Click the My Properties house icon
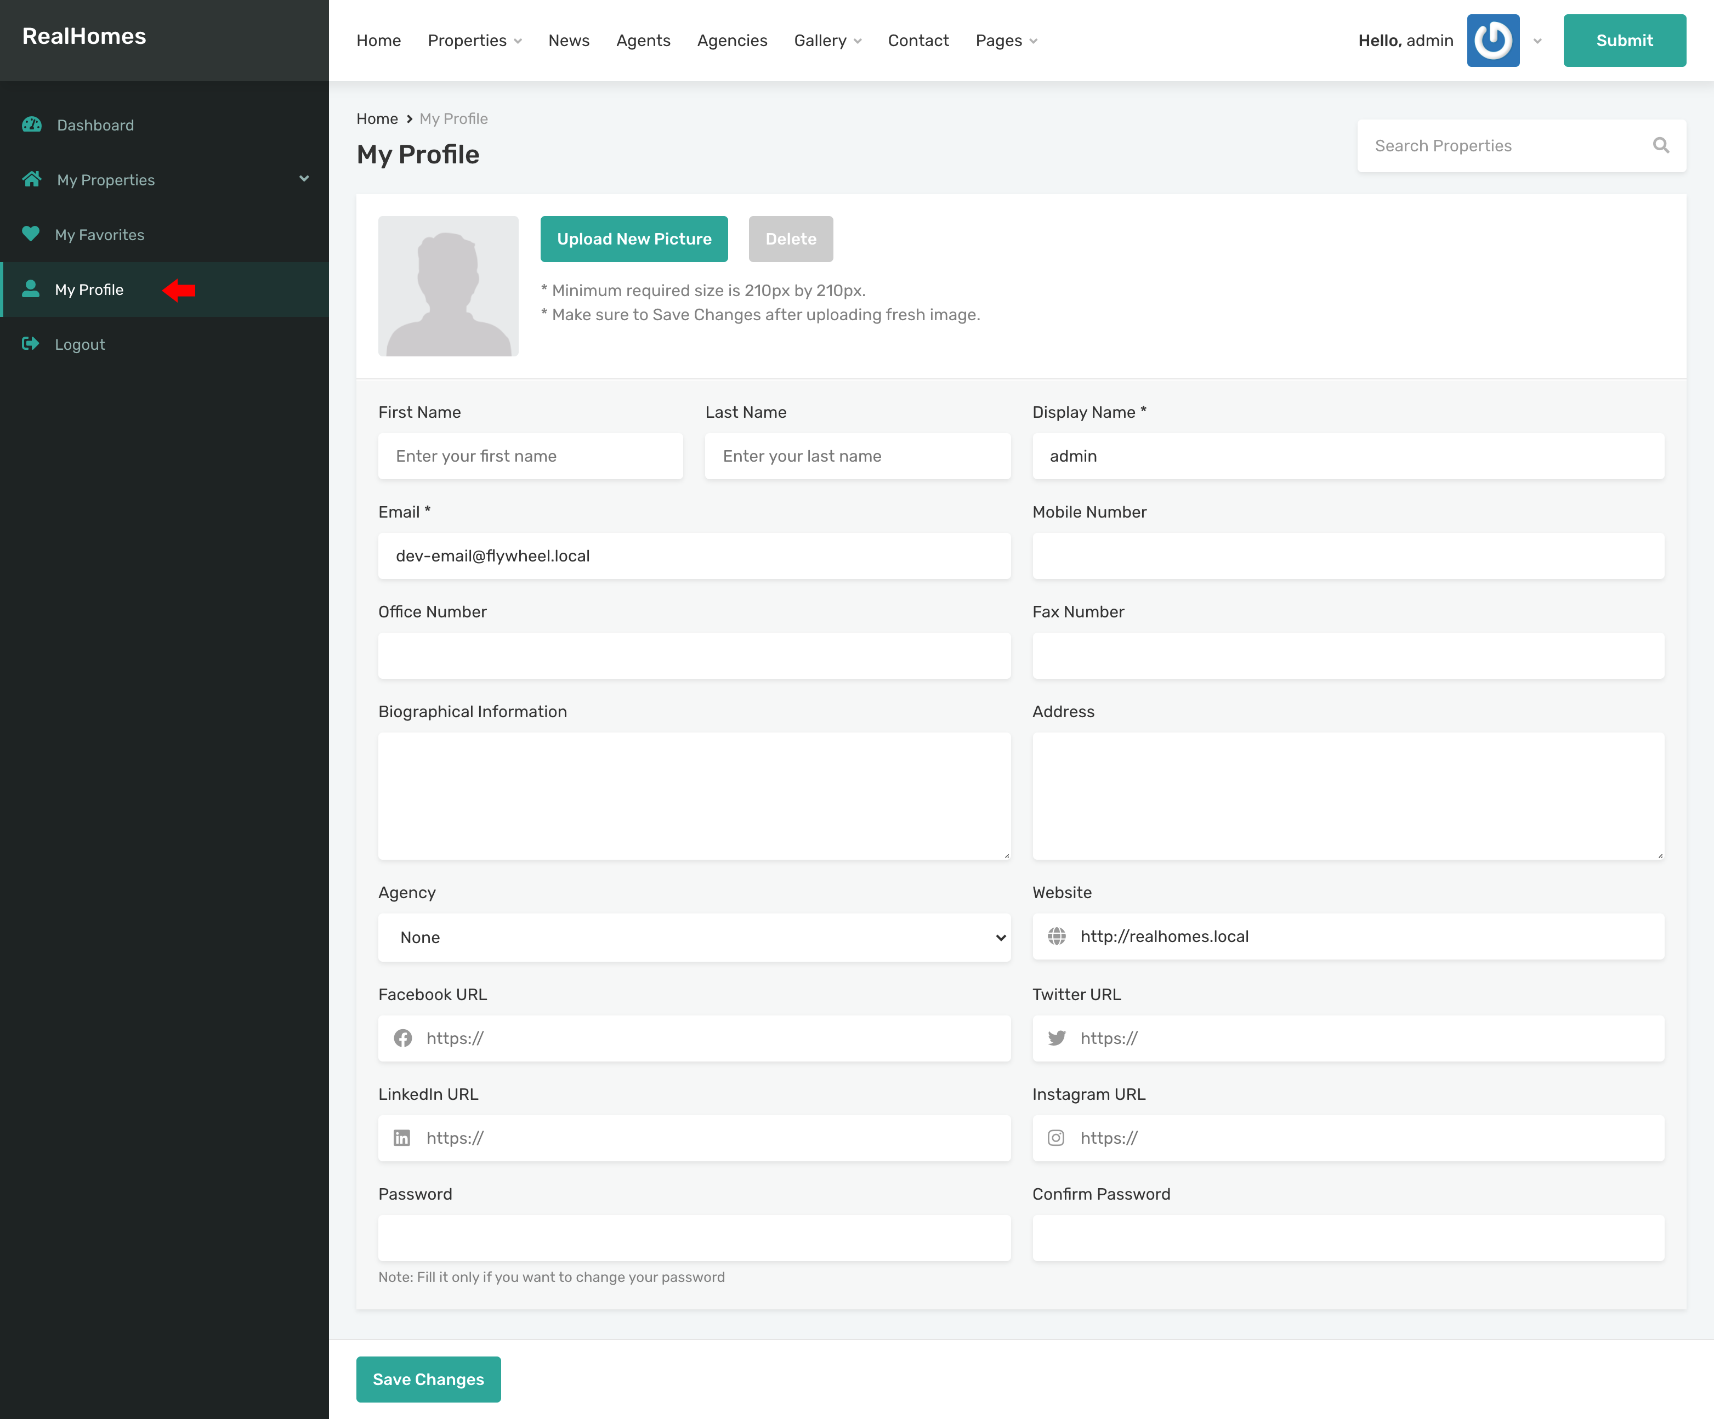 (x=32, y=179)
